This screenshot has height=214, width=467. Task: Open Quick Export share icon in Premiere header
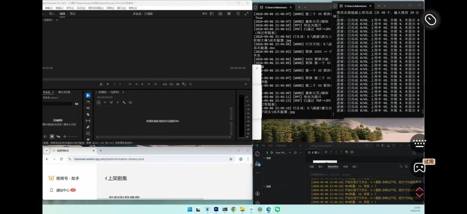[x=220, y=14]
